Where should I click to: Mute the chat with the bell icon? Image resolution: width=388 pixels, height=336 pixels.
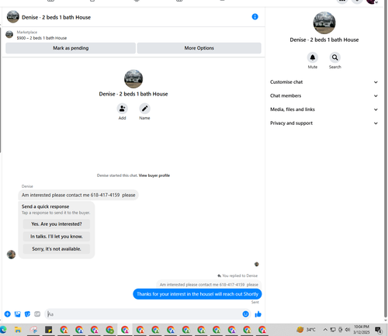(x=313, y=57)
